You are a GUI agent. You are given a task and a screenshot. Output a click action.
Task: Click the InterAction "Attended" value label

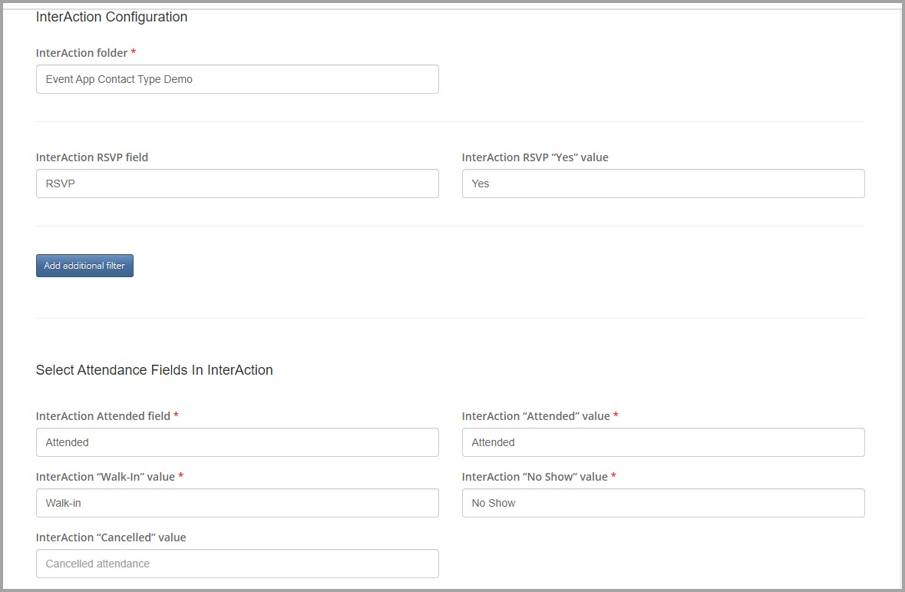point(536,416)
